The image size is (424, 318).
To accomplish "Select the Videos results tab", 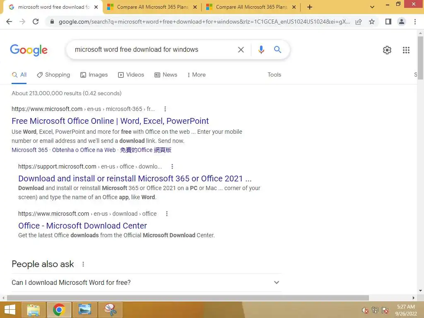I will (x=131, y=75).
